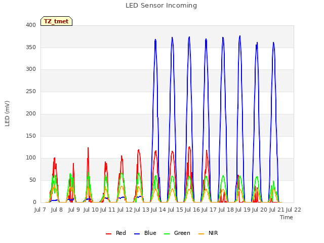Click the TZ_tmet annotation label

[56, 21]
